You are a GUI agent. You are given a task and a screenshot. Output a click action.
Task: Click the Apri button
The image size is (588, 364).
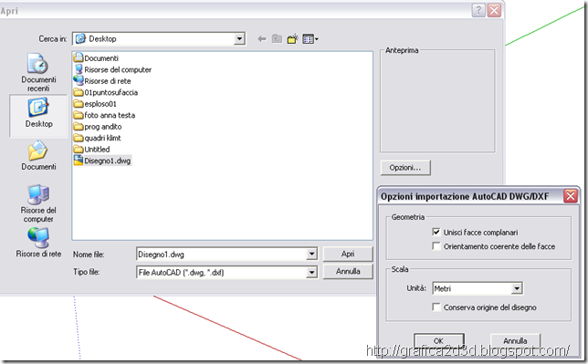[x=348, y=254]
